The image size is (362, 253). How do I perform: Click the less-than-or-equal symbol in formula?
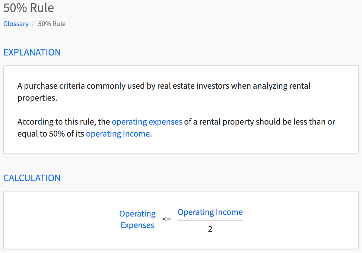[x=167, y=220]
